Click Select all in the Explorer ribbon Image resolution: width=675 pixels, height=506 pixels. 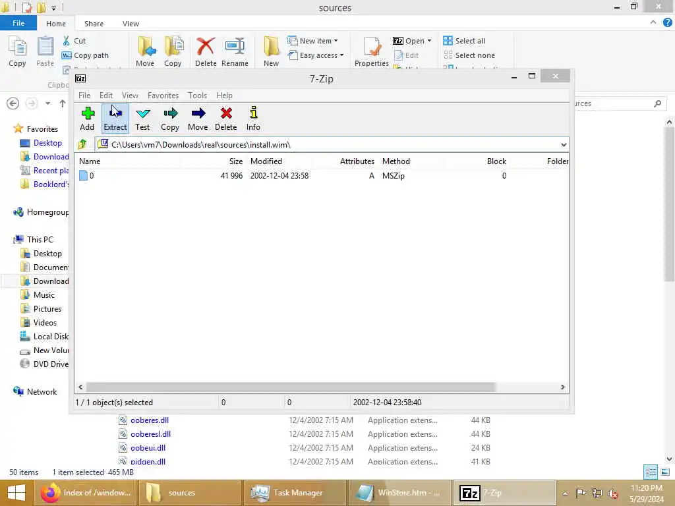pos(464,41)
